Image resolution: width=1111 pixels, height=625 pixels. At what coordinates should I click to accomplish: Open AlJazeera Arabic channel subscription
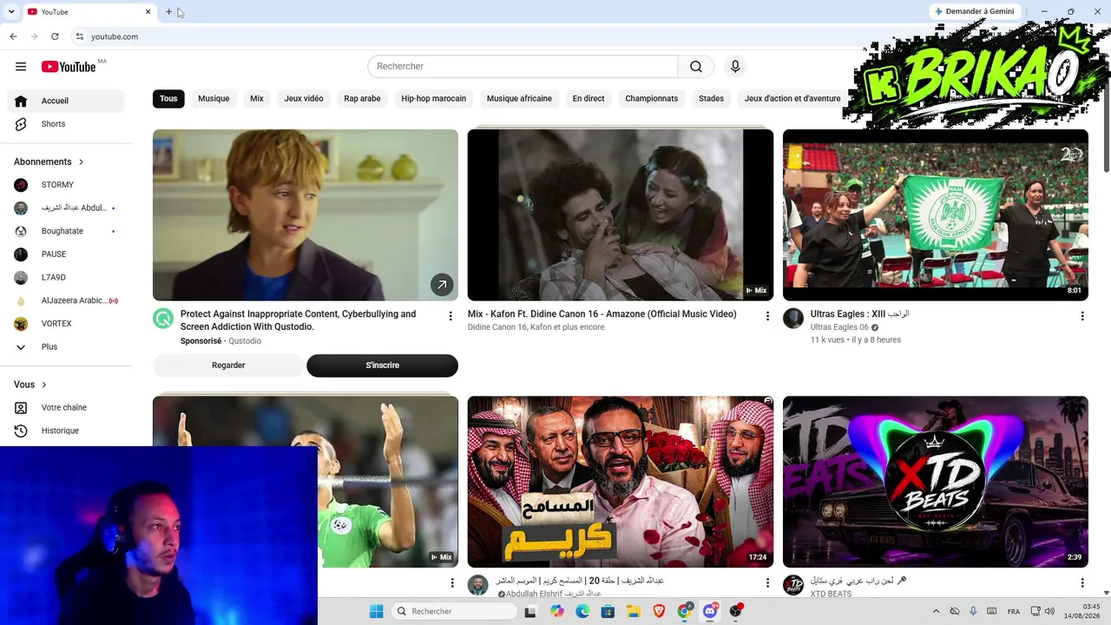67,300
